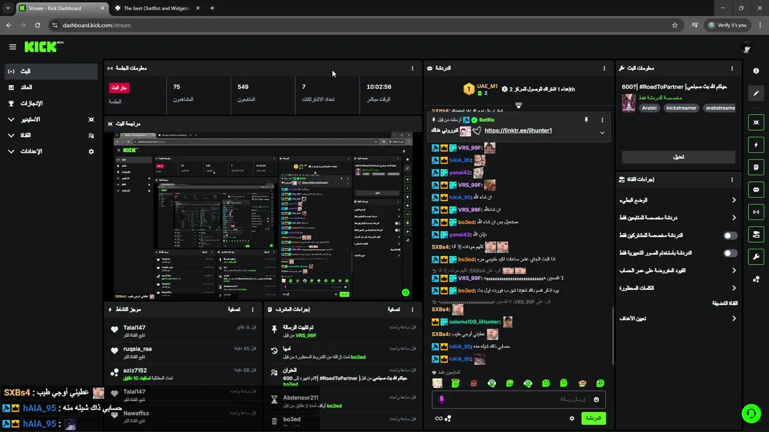Select الإنجازات achievements item in left sidebar

point(50,103)
